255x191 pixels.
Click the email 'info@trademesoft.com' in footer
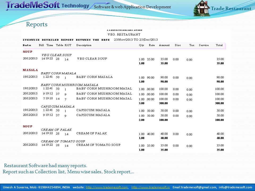[235, 187]
